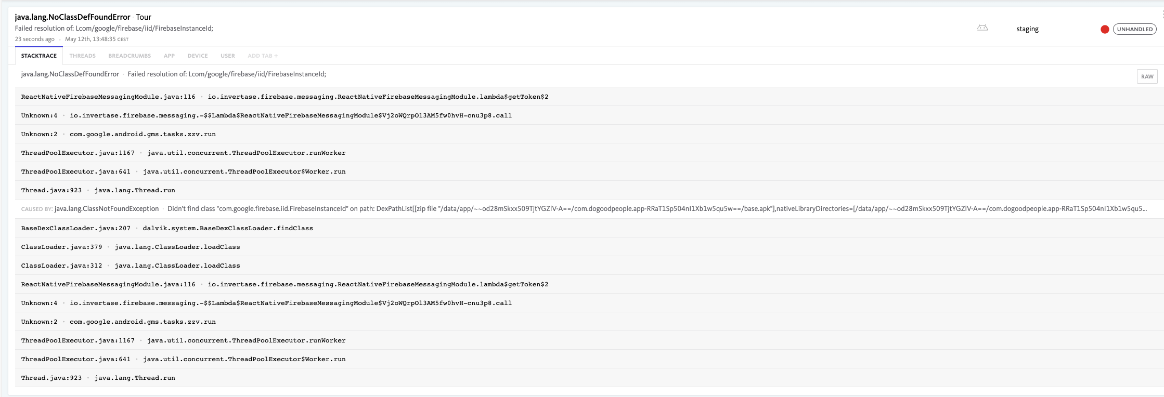Click the Tour context label
The image size is (1164, 397).
(144, 17)
